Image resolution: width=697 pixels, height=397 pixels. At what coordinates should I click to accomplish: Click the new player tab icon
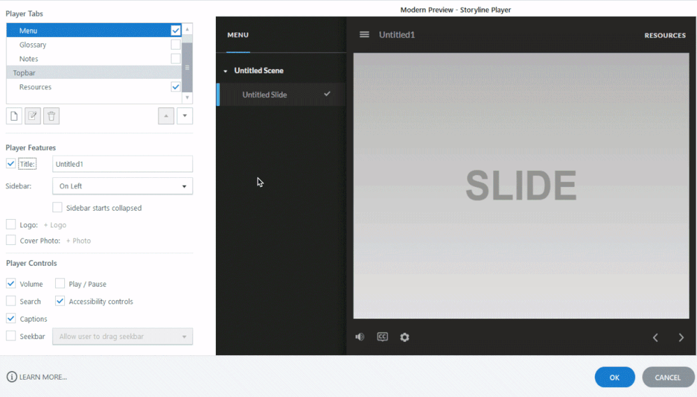point(14,116)
